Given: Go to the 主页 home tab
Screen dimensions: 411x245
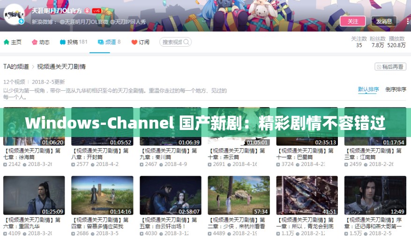Looking at the screenshot, I should [12, 42].
